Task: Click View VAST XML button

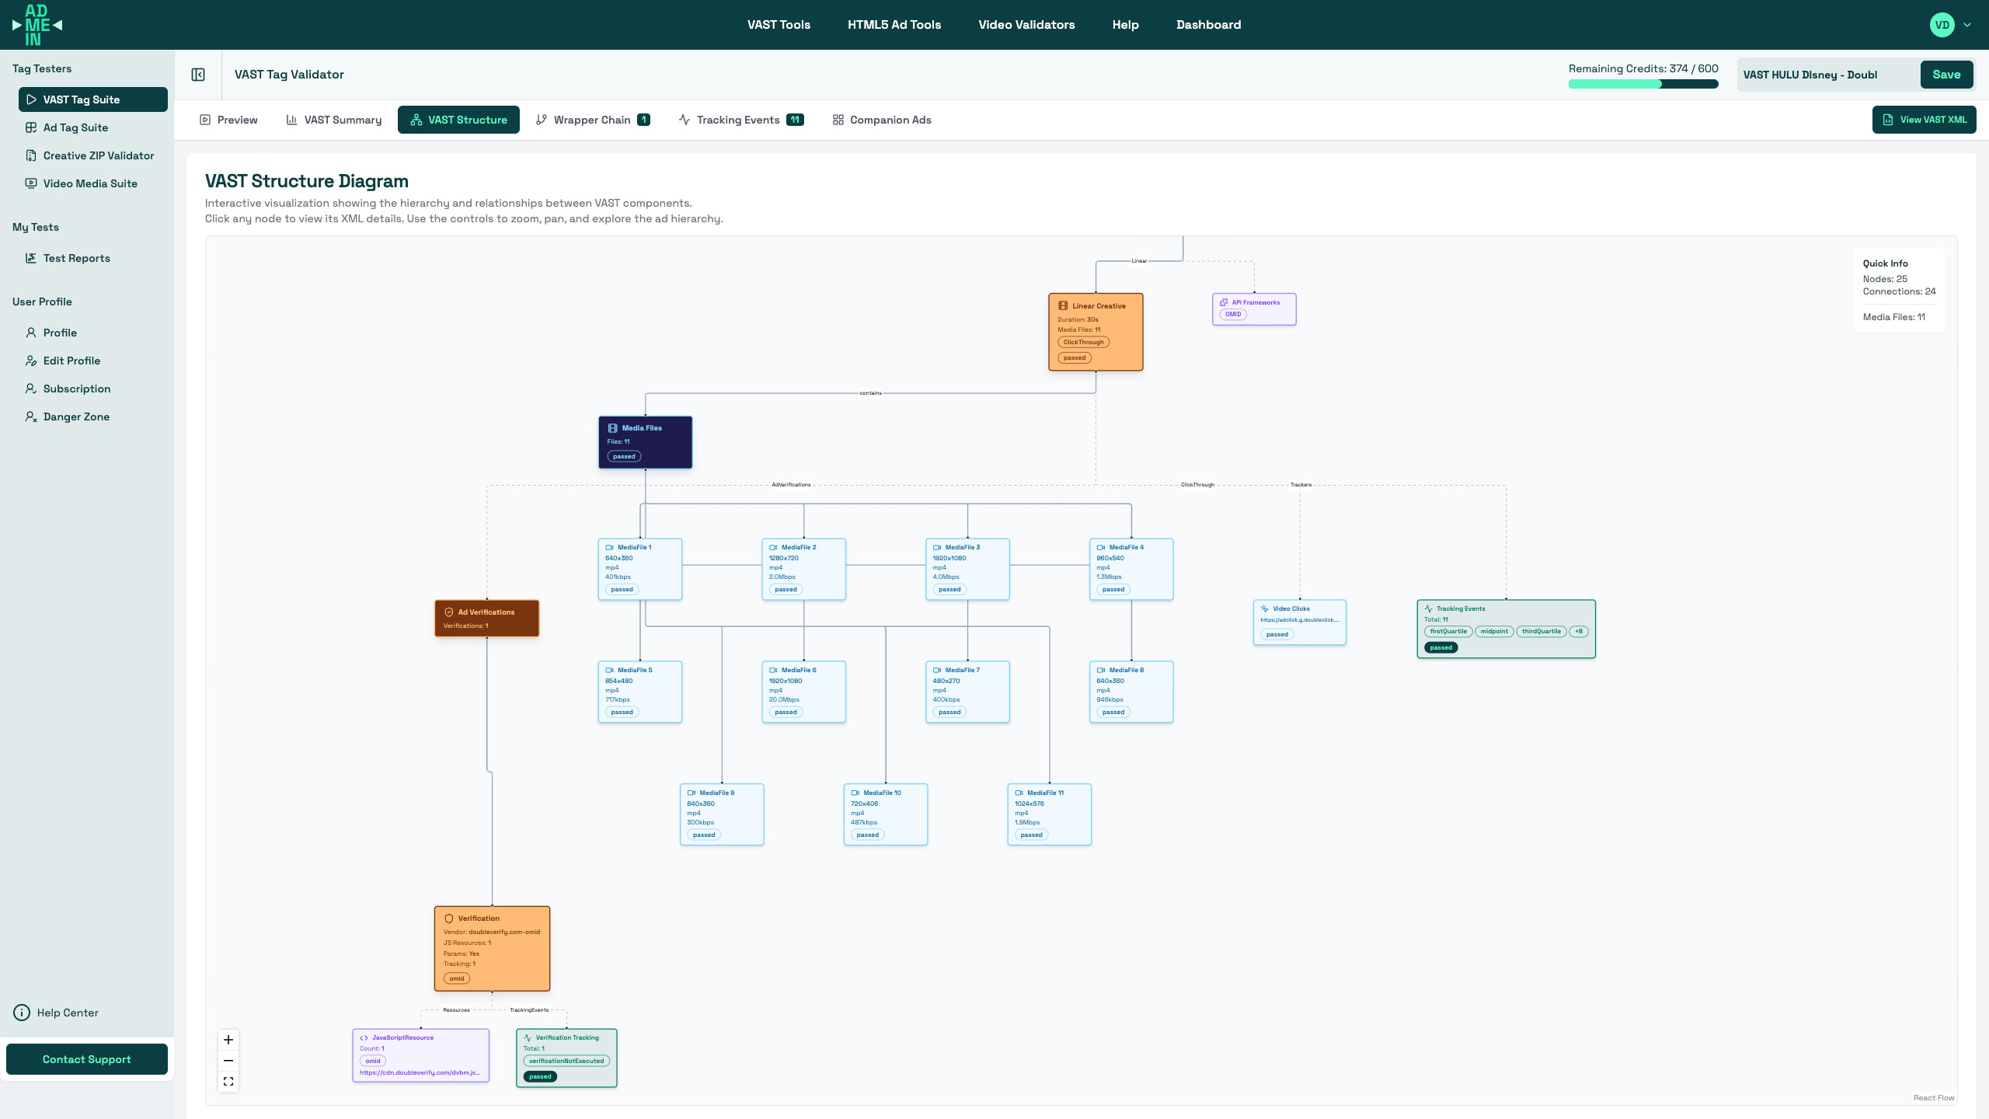Action: (1925, 120)
